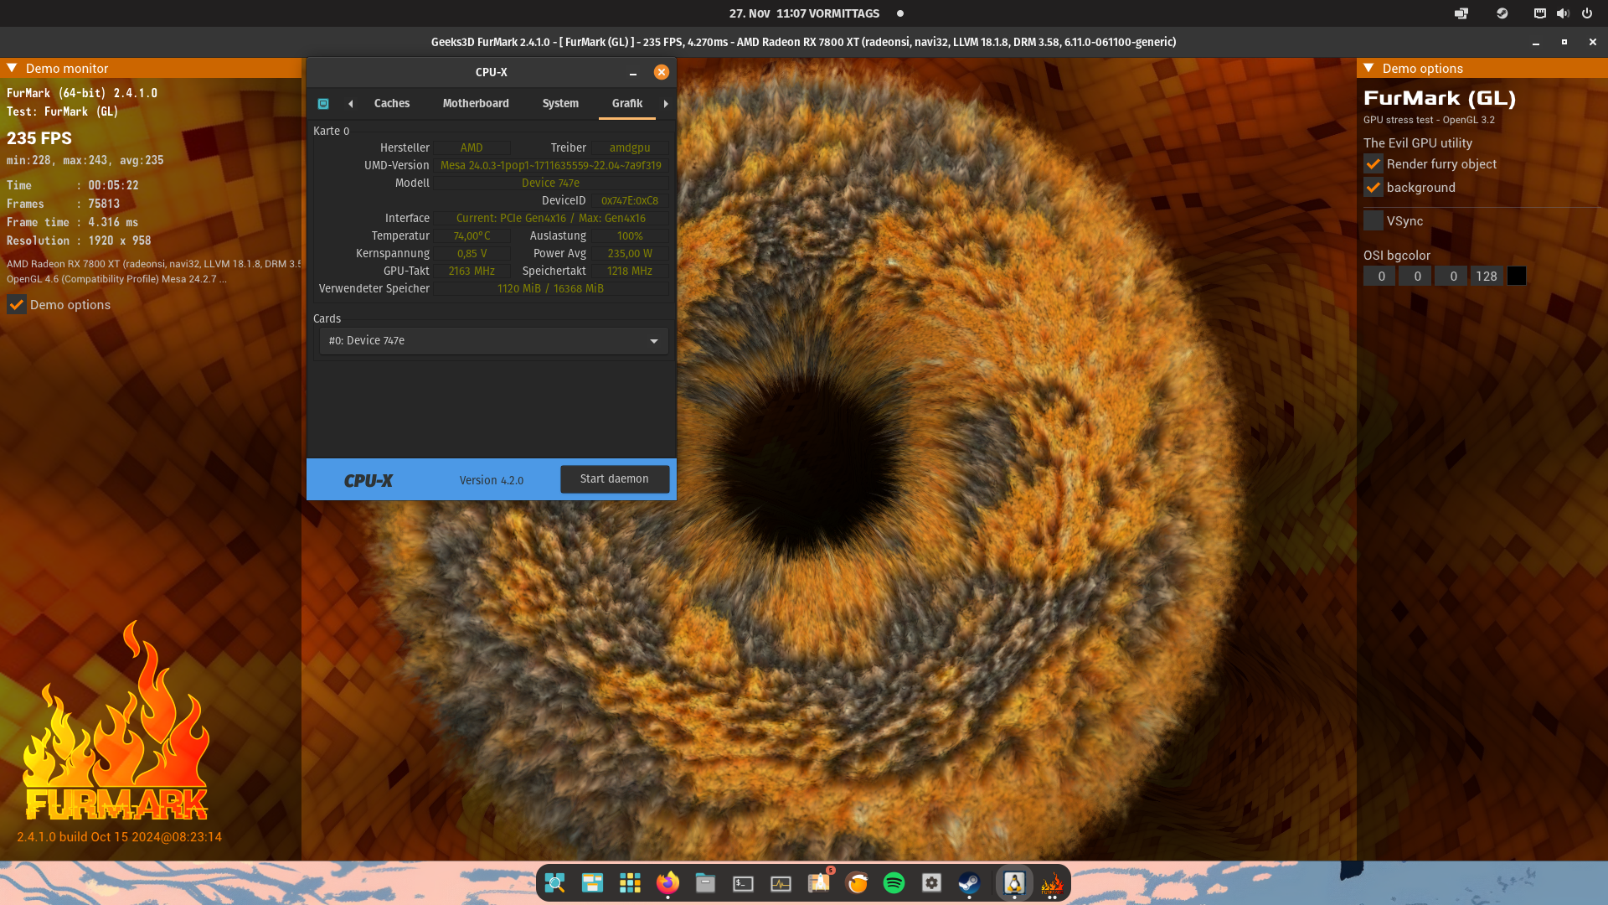This screenshot has height=905, width=1608.
Task: Open Firefox from the dock
Action: click(667, 883)
